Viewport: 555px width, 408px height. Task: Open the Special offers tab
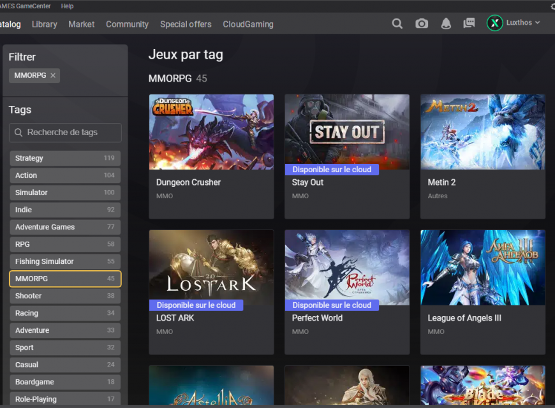(186, 24)
